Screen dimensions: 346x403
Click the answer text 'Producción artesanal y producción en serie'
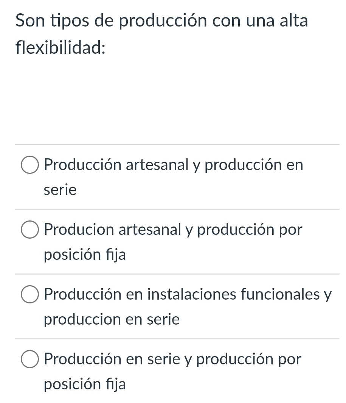(x=173, y=164)
